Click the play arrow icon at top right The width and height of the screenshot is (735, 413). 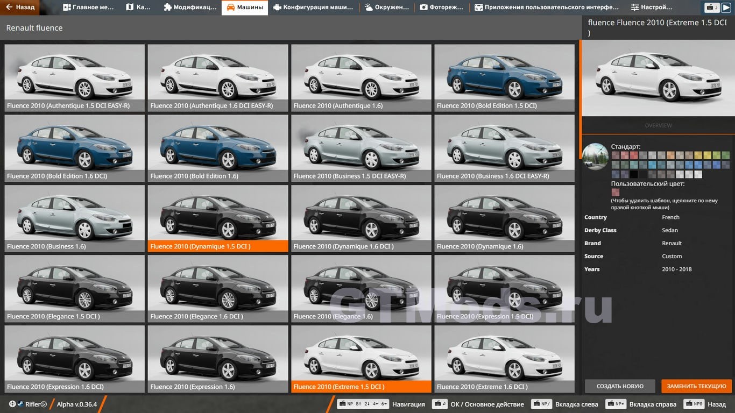click(727, 8)
